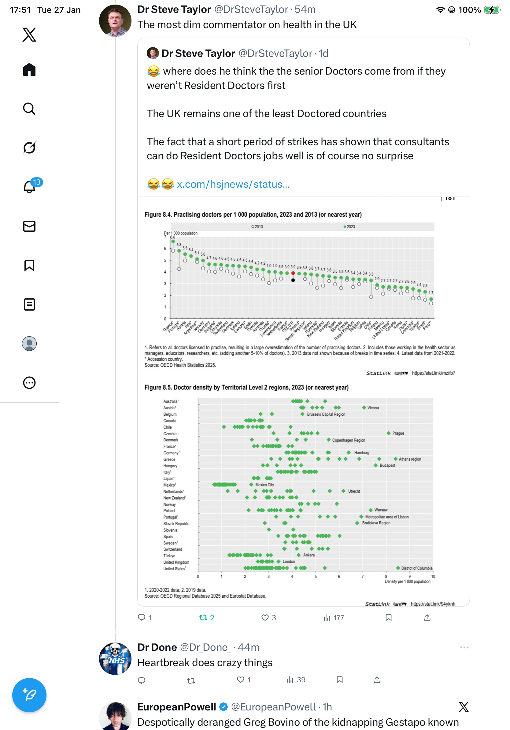Open more options on Dr Done's reply
The width and height of the screenshot is (510, 730).
464,647
